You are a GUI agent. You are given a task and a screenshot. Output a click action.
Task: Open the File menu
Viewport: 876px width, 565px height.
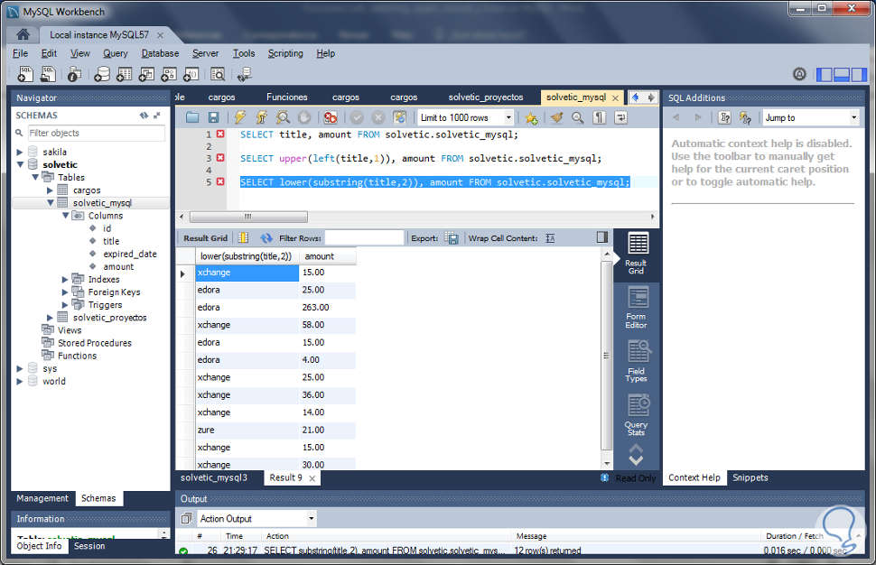20,53
